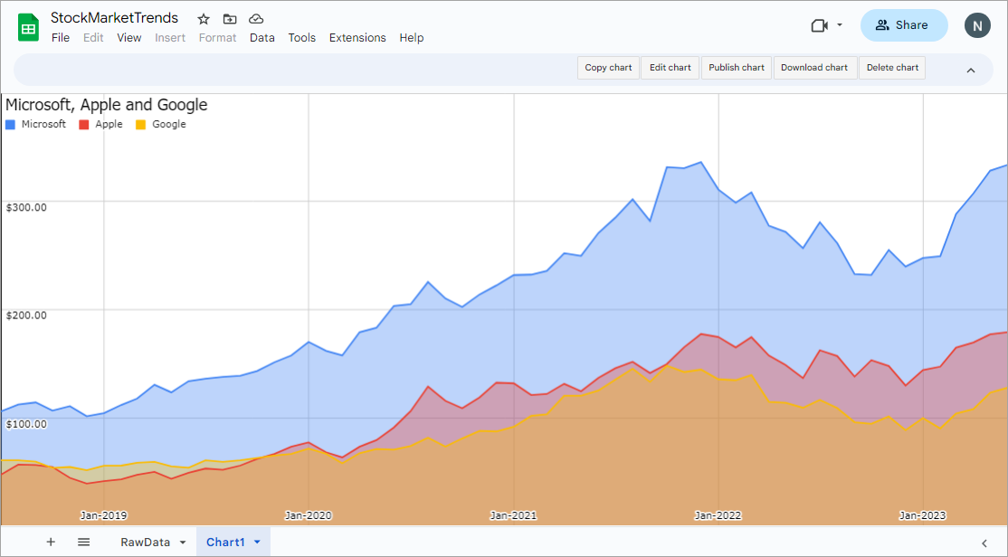Open the Tools menu
1008x557 pixels.
(x=302, y=38)
